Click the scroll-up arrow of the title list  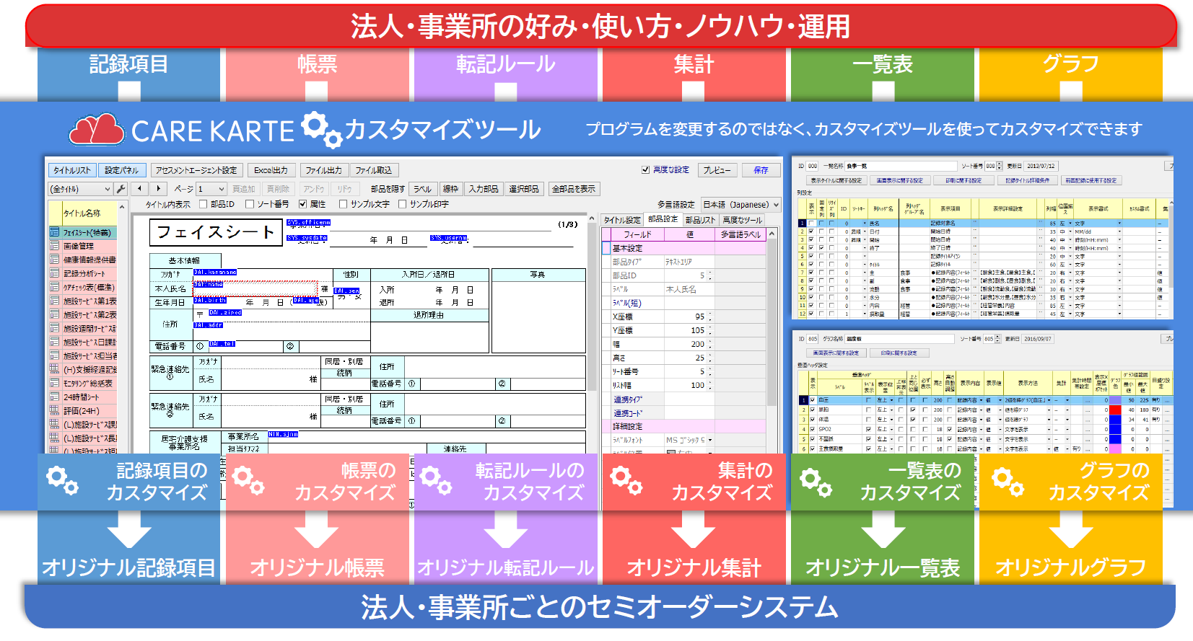coord(122,207)
